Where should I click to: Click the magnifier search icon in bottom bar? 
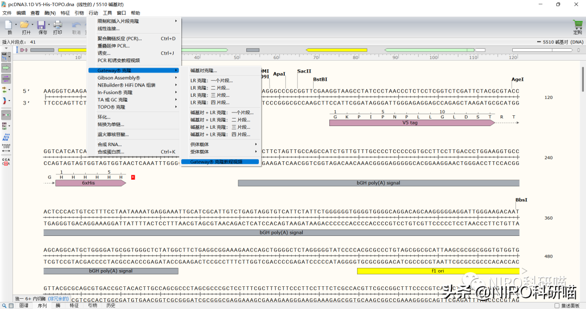(x=5, y=306)
